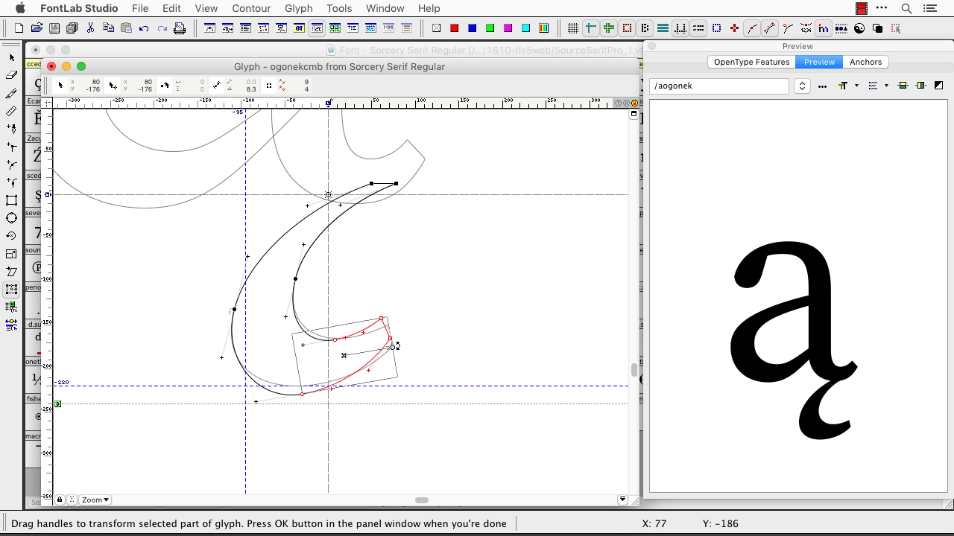Pick the green color mark swatch
The image size is (954, 536).
click(x=490, y=28)
